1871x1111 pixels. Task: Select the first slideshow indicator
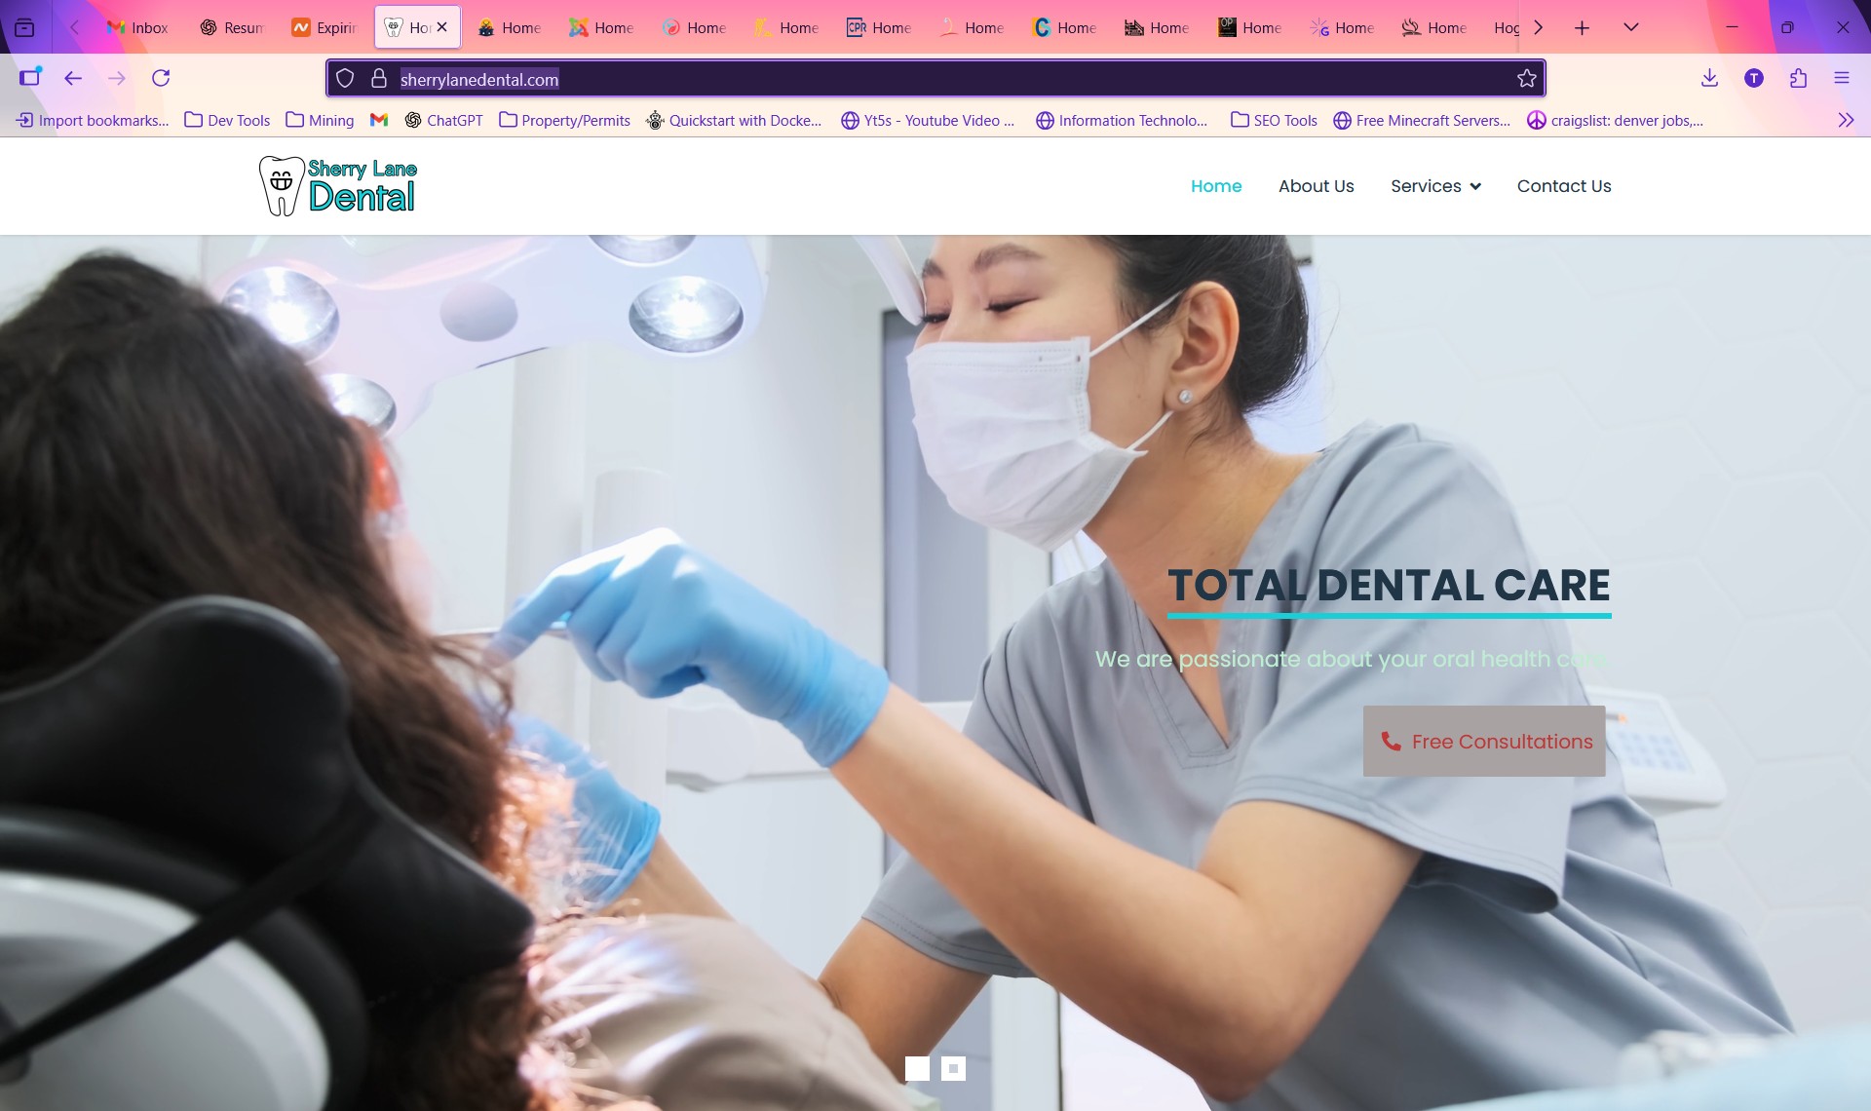(917, 1069)
